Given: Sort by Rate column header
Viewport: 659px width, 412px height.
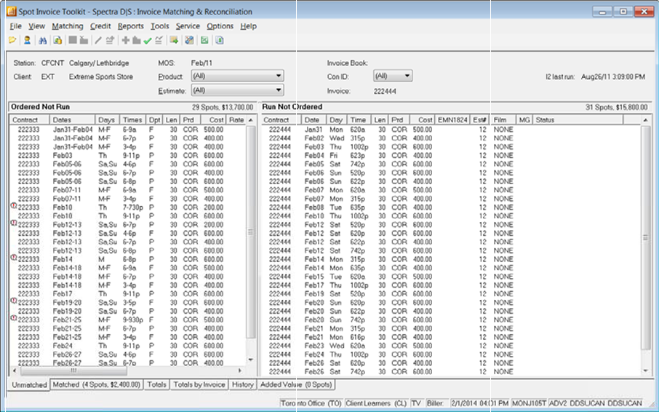Looking at the screenshot, I should point(236,120).
